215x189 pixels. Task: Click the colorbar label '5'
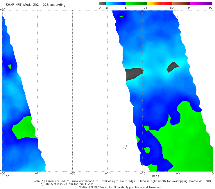coord(107,8)
